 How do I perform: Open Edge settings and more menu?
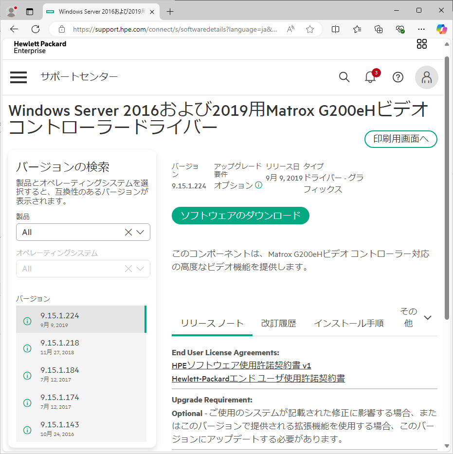tap(421, 29)
